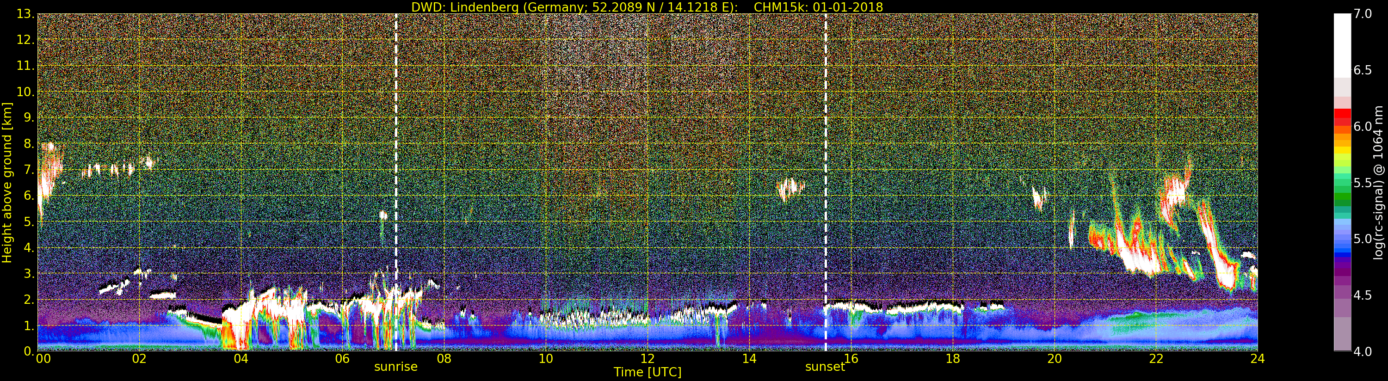1388x381 pixels.
Task: Click the time axis tick label '24'
Action: pos(1258,359)
